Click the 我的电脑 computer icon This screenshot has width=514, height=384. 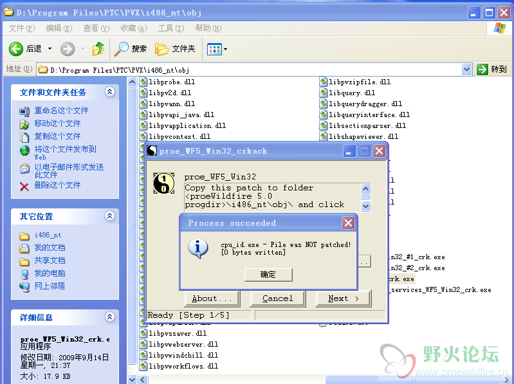coord(24,275)
